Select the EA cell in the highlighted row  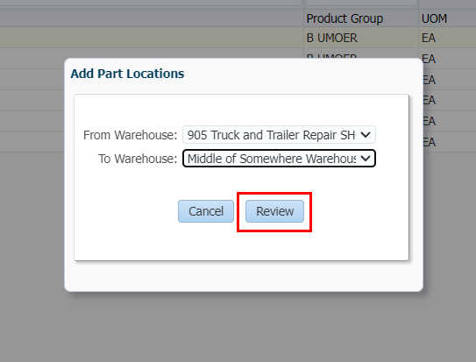coord(429,38)
